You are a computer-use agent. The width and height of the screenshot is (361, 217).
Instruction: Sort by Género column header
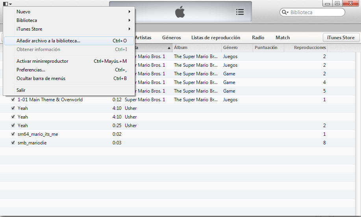pos(237,47)
